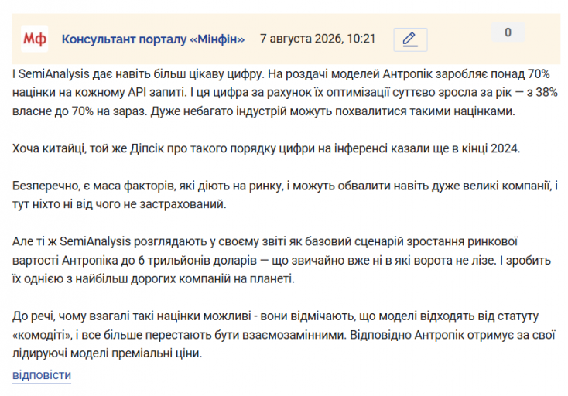This screenshot has width=568, height=396.
Task: Click the word «комодіті» in last paragraph
Action: click(43, 335)
